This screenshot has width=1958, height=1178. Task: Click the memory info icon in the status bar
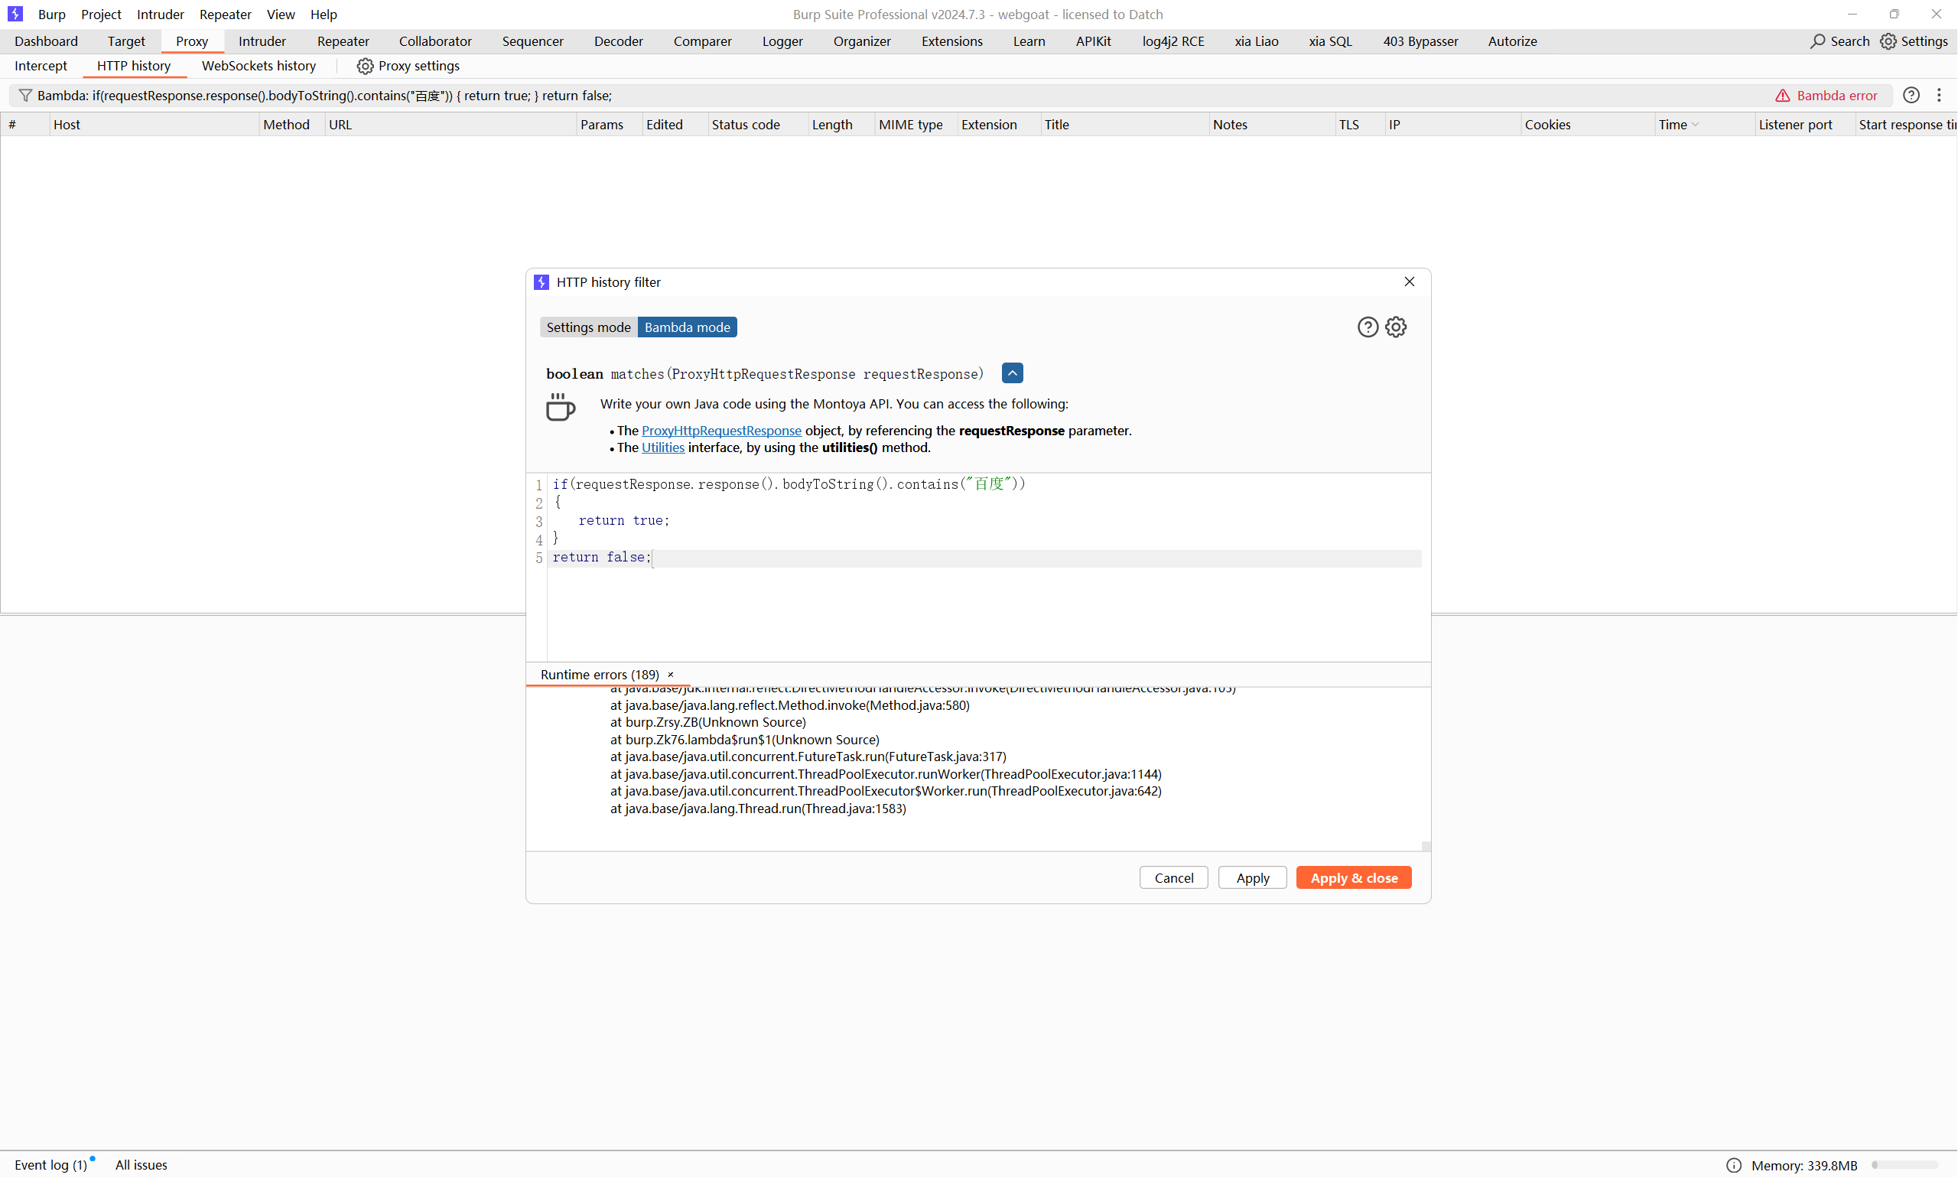click(x=1734, y=1165)
